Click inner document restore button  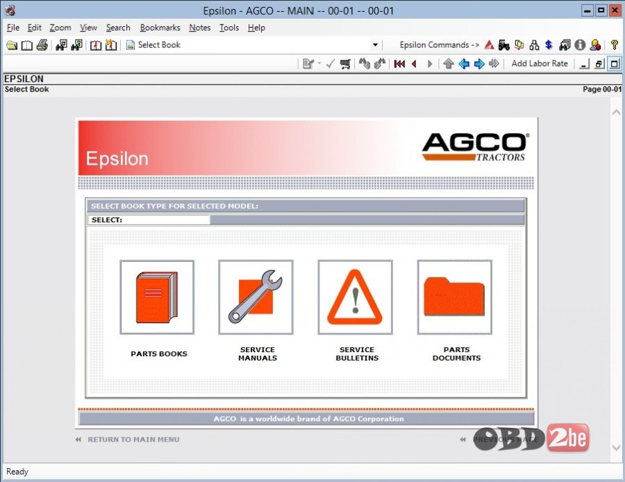tap(599, 64)
